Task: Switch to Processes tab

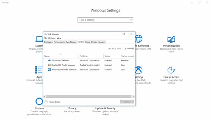Action: tap(48, 42)
